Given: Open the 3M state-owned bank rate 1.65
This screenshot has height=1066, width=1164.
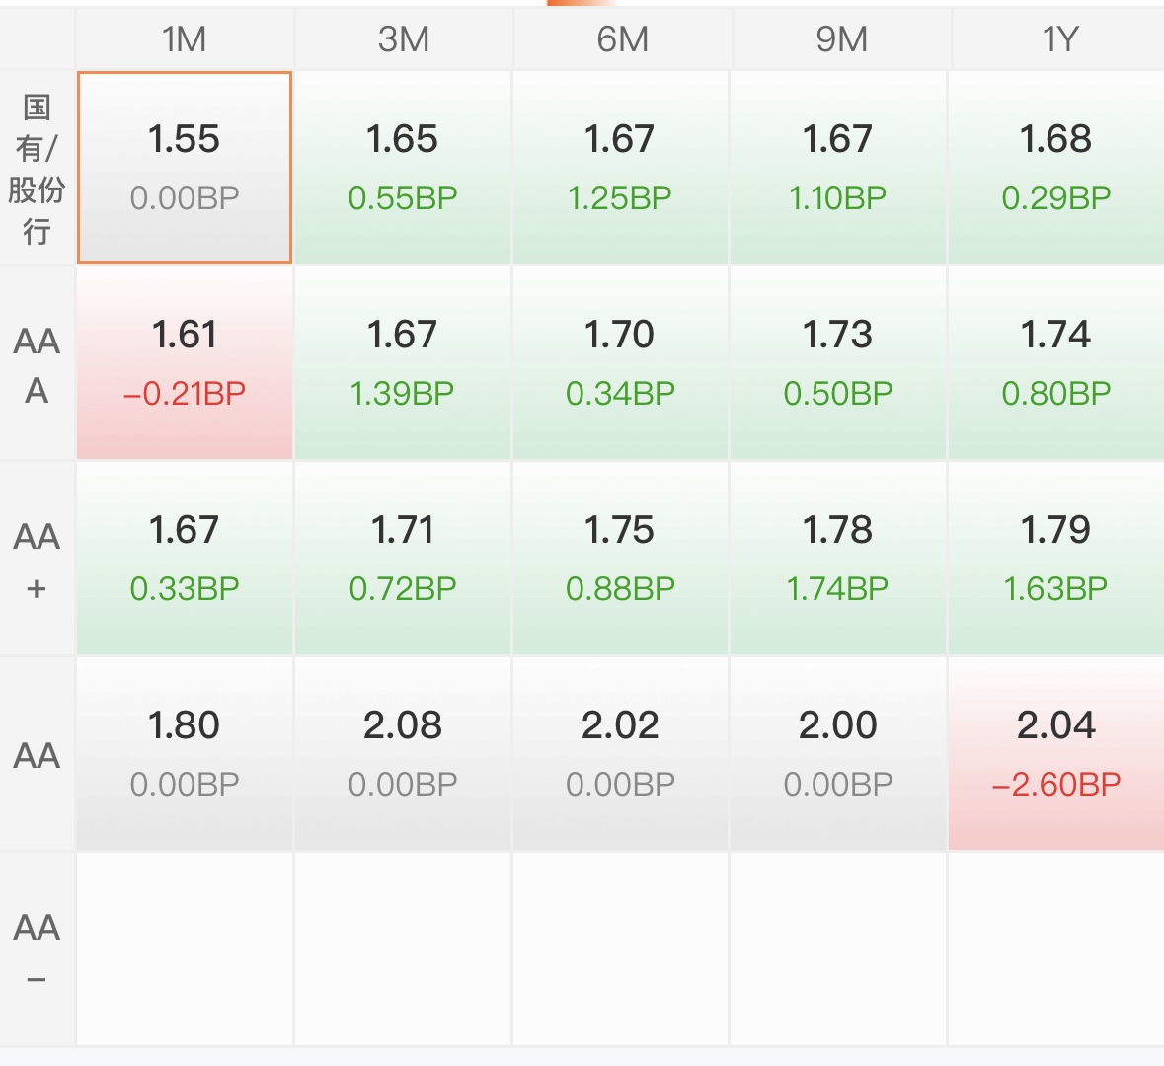Looking at the screenshot, I should tap(403, 167).
